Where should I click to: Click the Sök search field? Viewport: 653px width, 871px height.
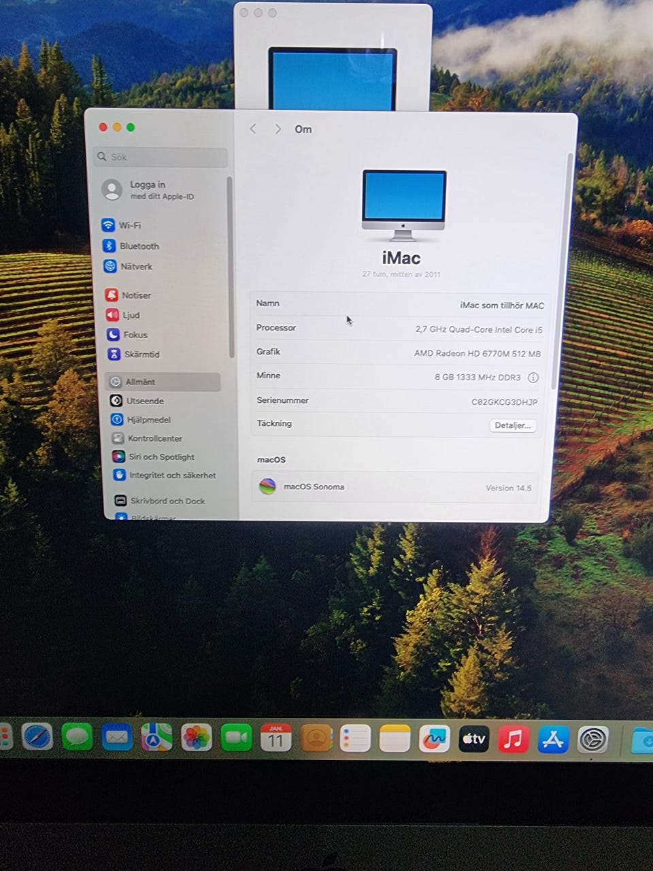[x=161, y=157]
